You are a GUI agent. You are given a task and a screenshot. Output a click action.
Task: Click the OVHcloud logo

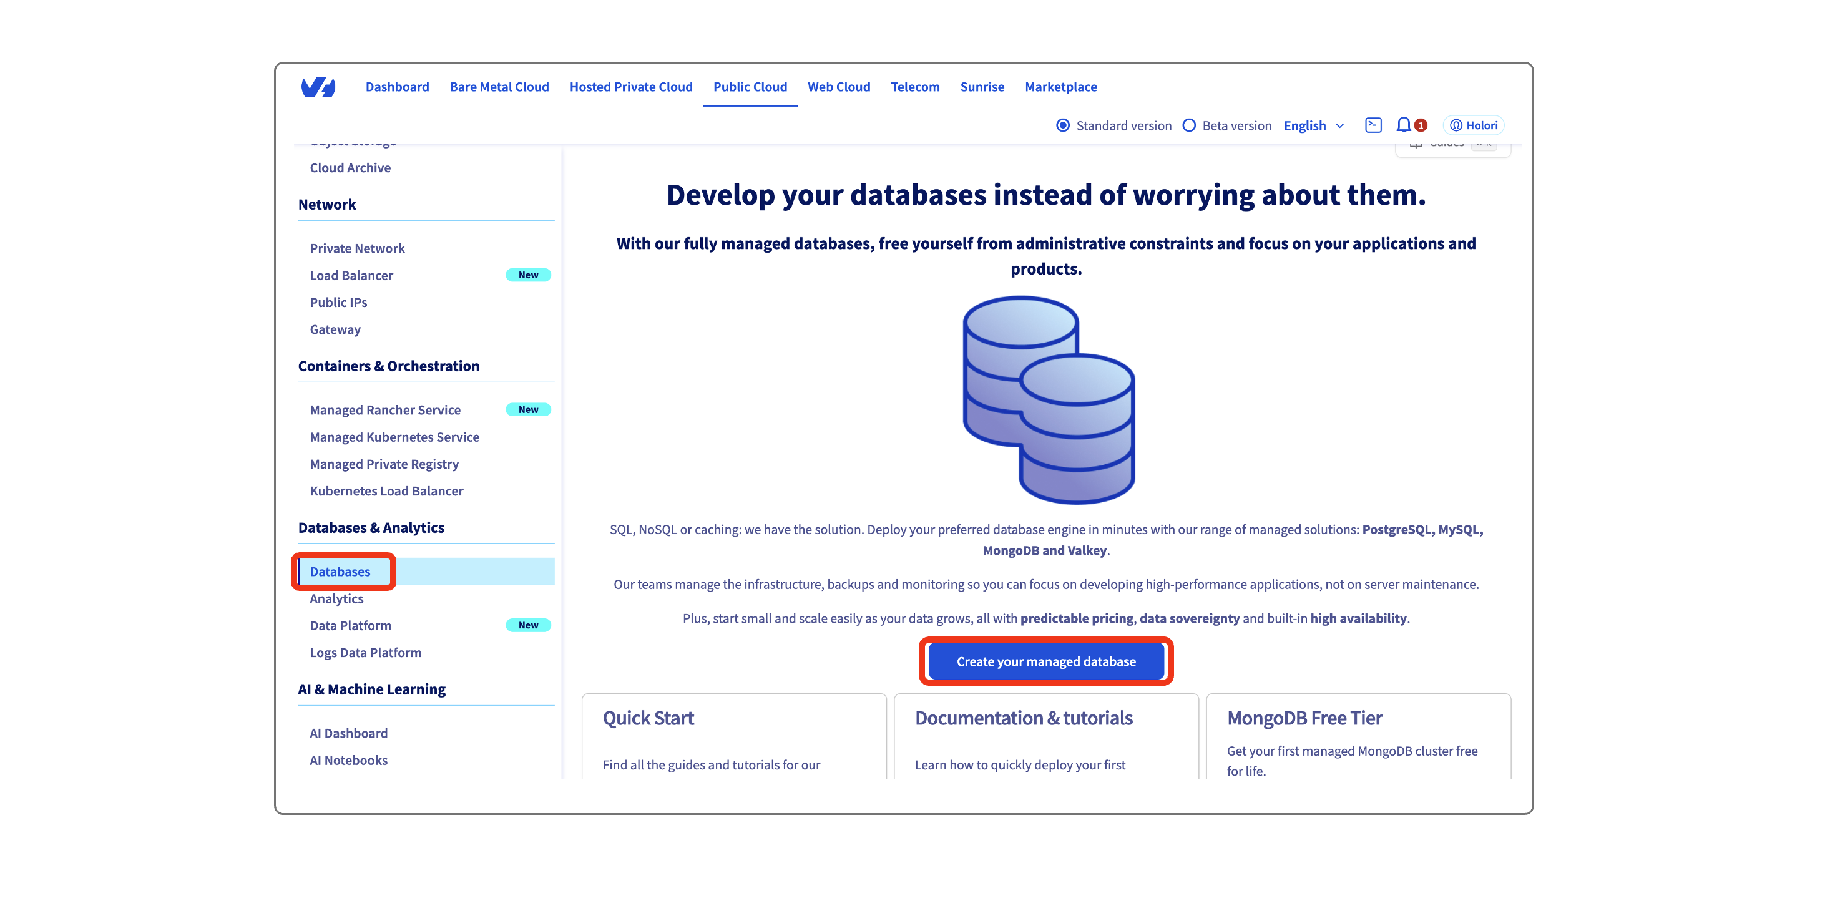[x=319, y=87]
